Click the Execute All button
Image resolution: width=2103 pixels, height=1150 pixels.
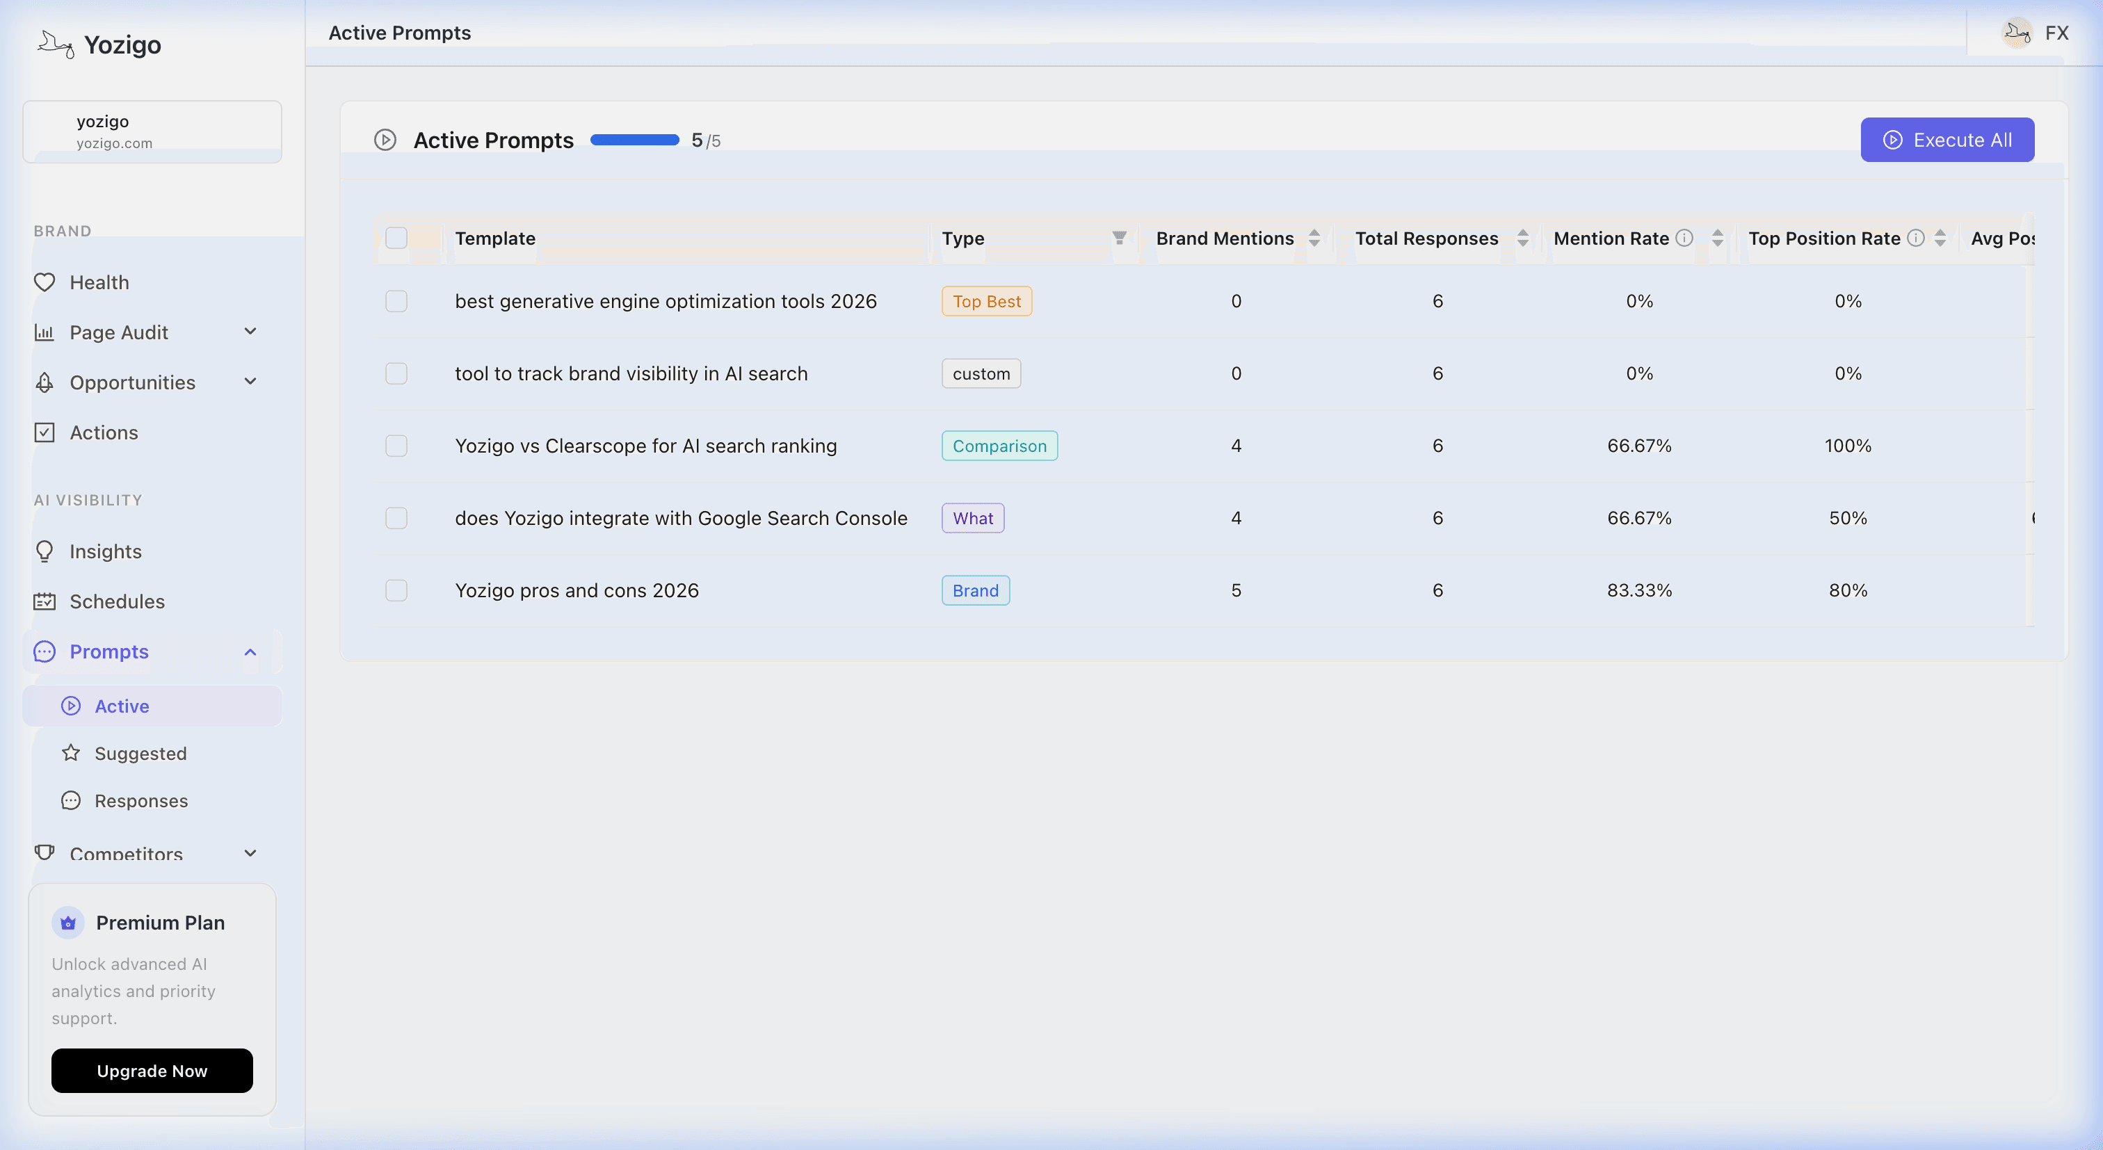(x=1947, y=140)
